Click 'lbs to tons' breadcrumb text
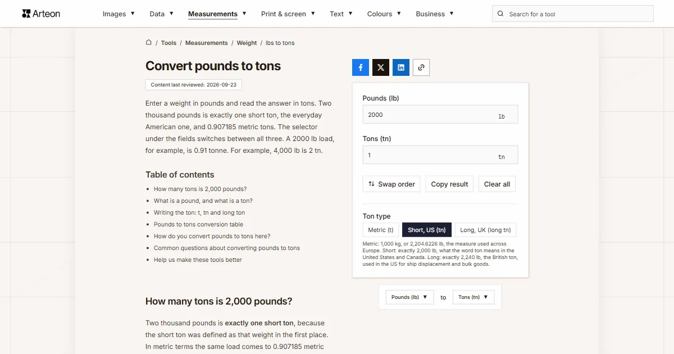Screen dimensions: 674x354 click(x=280, y=43)
